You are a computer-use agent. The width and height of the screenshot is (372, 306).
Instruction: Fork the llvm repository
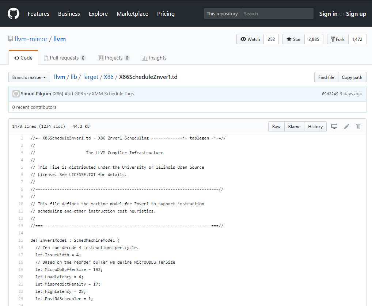point(337,39)
